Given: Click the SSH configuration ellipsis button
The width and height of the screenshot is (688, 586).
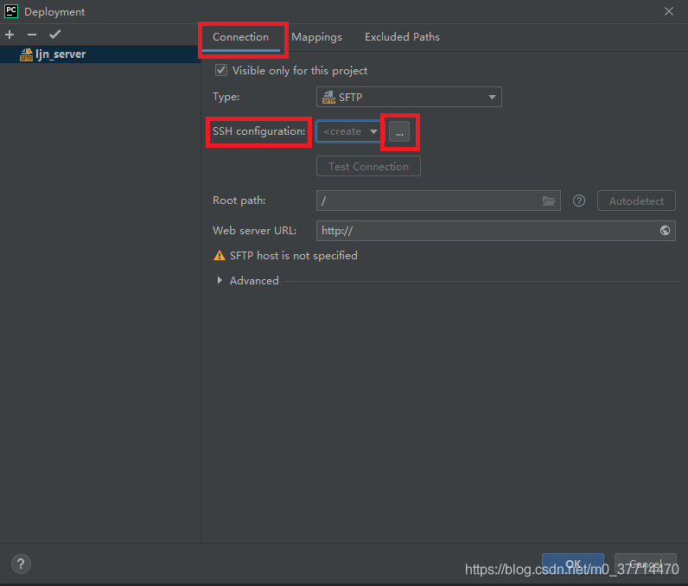Looking at the screenshot, I should [x=399, y=132].
